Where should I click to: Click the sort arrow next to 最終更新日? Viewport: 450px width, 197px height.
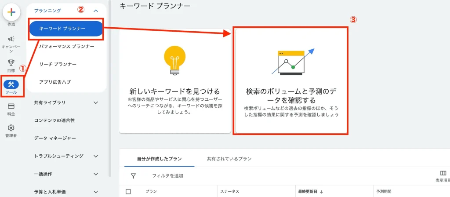point(321,192)
